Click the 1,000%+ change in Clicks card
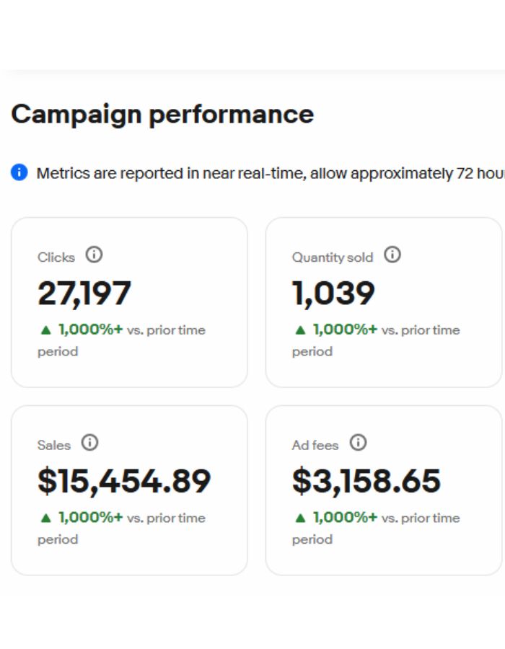This screenshot has width=505, height=649. tap(91, 330)
